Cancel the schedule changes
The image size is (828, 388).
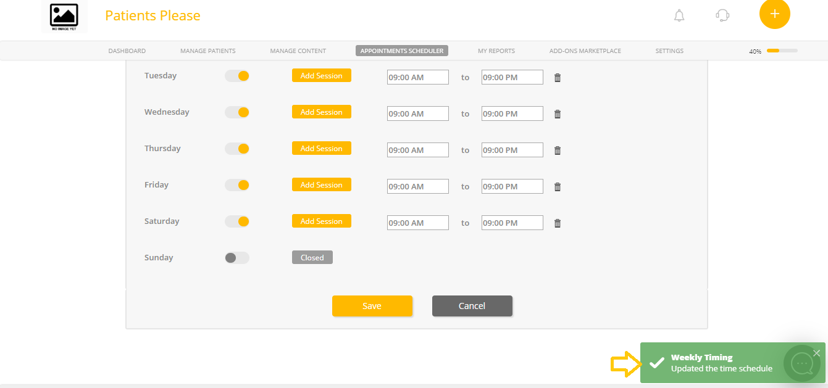[472, 306]
